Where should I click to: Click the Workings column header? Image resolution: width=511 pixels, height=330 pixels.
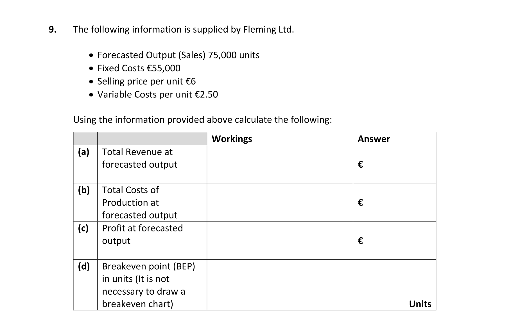coord(232,139)
